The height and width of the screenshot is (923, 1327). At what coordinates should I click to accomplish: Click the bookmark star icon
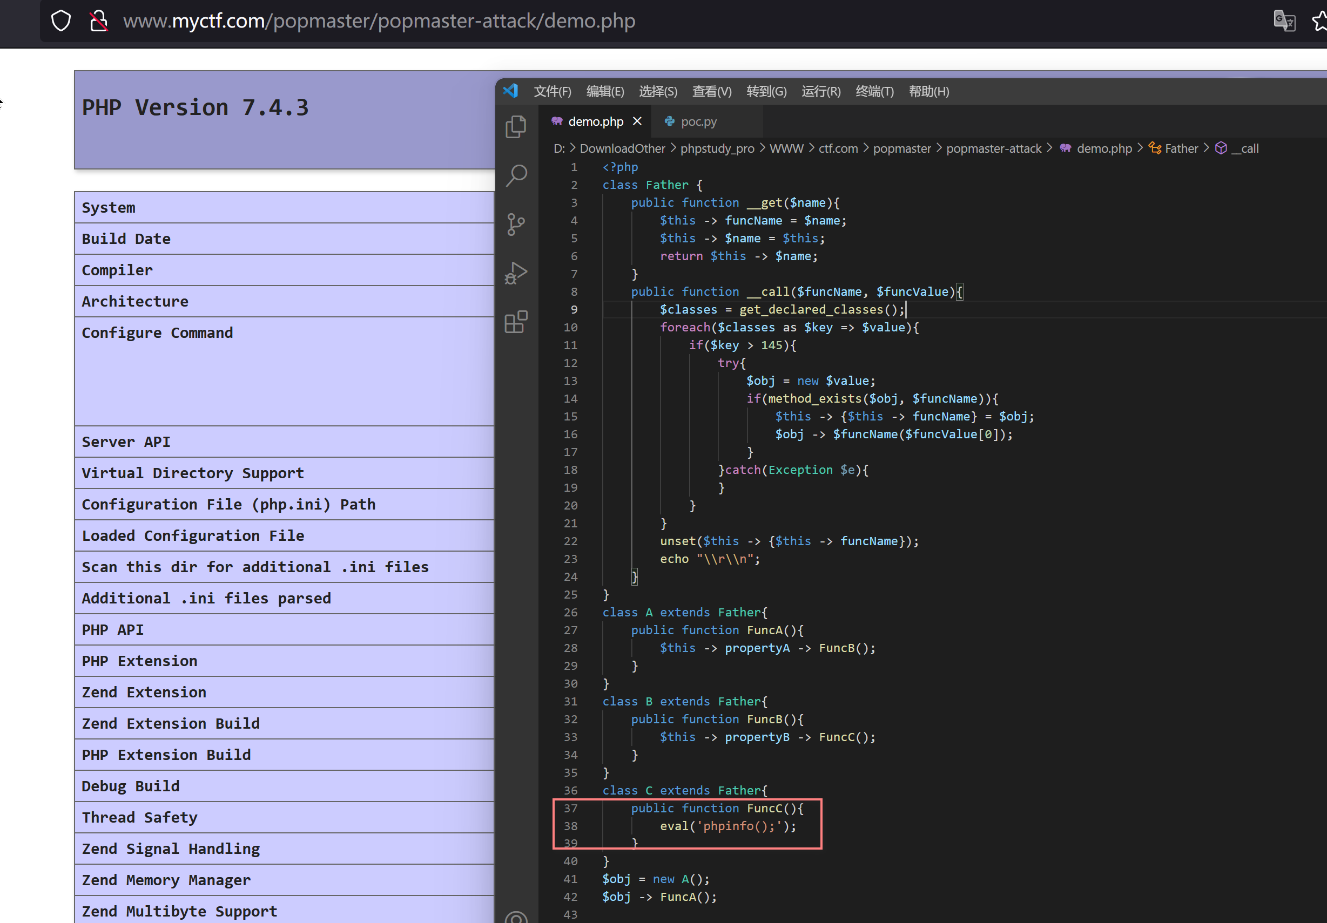click(1320, 21)
